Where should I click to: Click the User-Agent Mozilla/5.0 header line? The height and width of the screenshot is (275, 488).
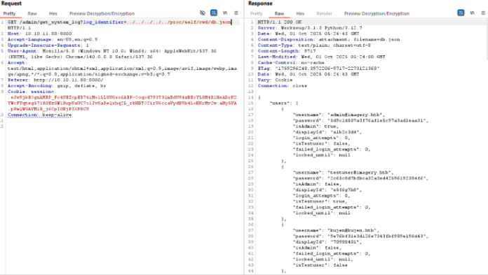[x=111, y=54]
